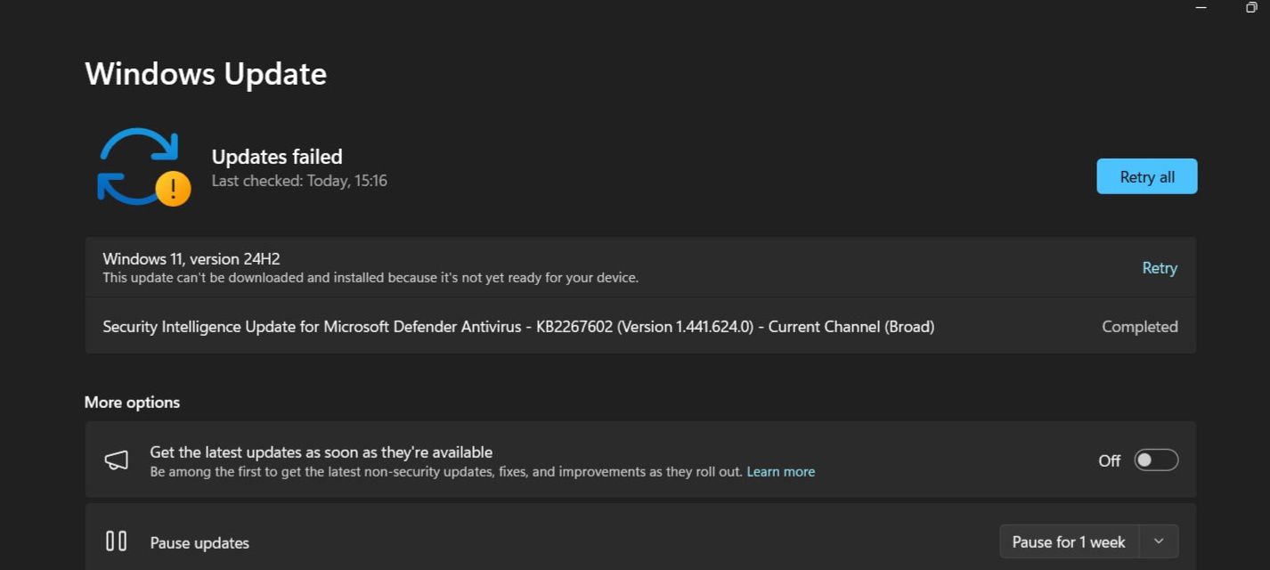The image size is (1270, 570).
Task: Select the "Updates failed" status text
Action: [277, 157]
